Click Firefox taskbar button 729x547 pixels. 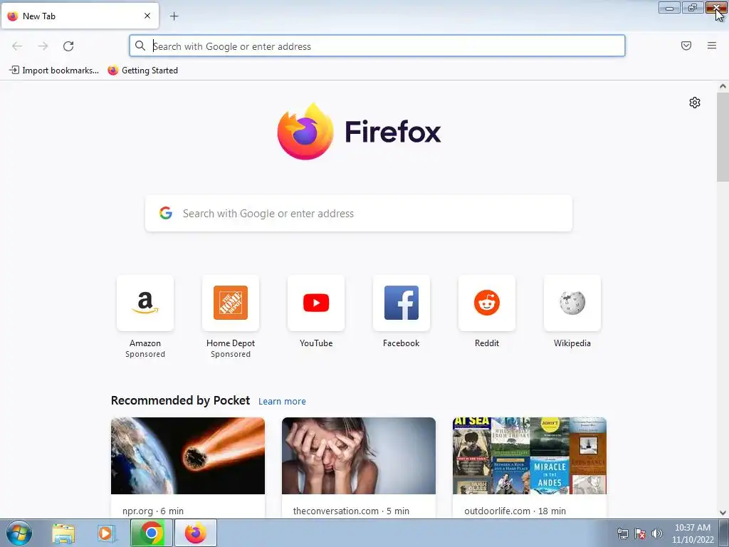196,533
